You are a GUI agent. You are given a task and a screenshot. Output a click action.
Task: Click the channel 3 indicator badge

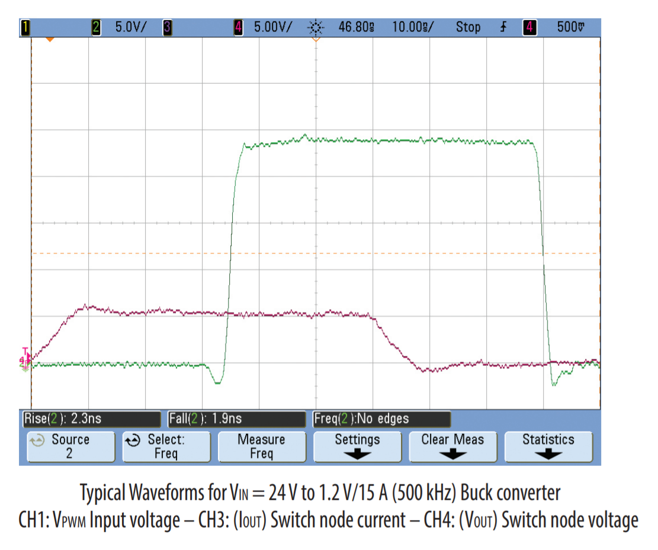pyautogui.click(x=168, y=27)
